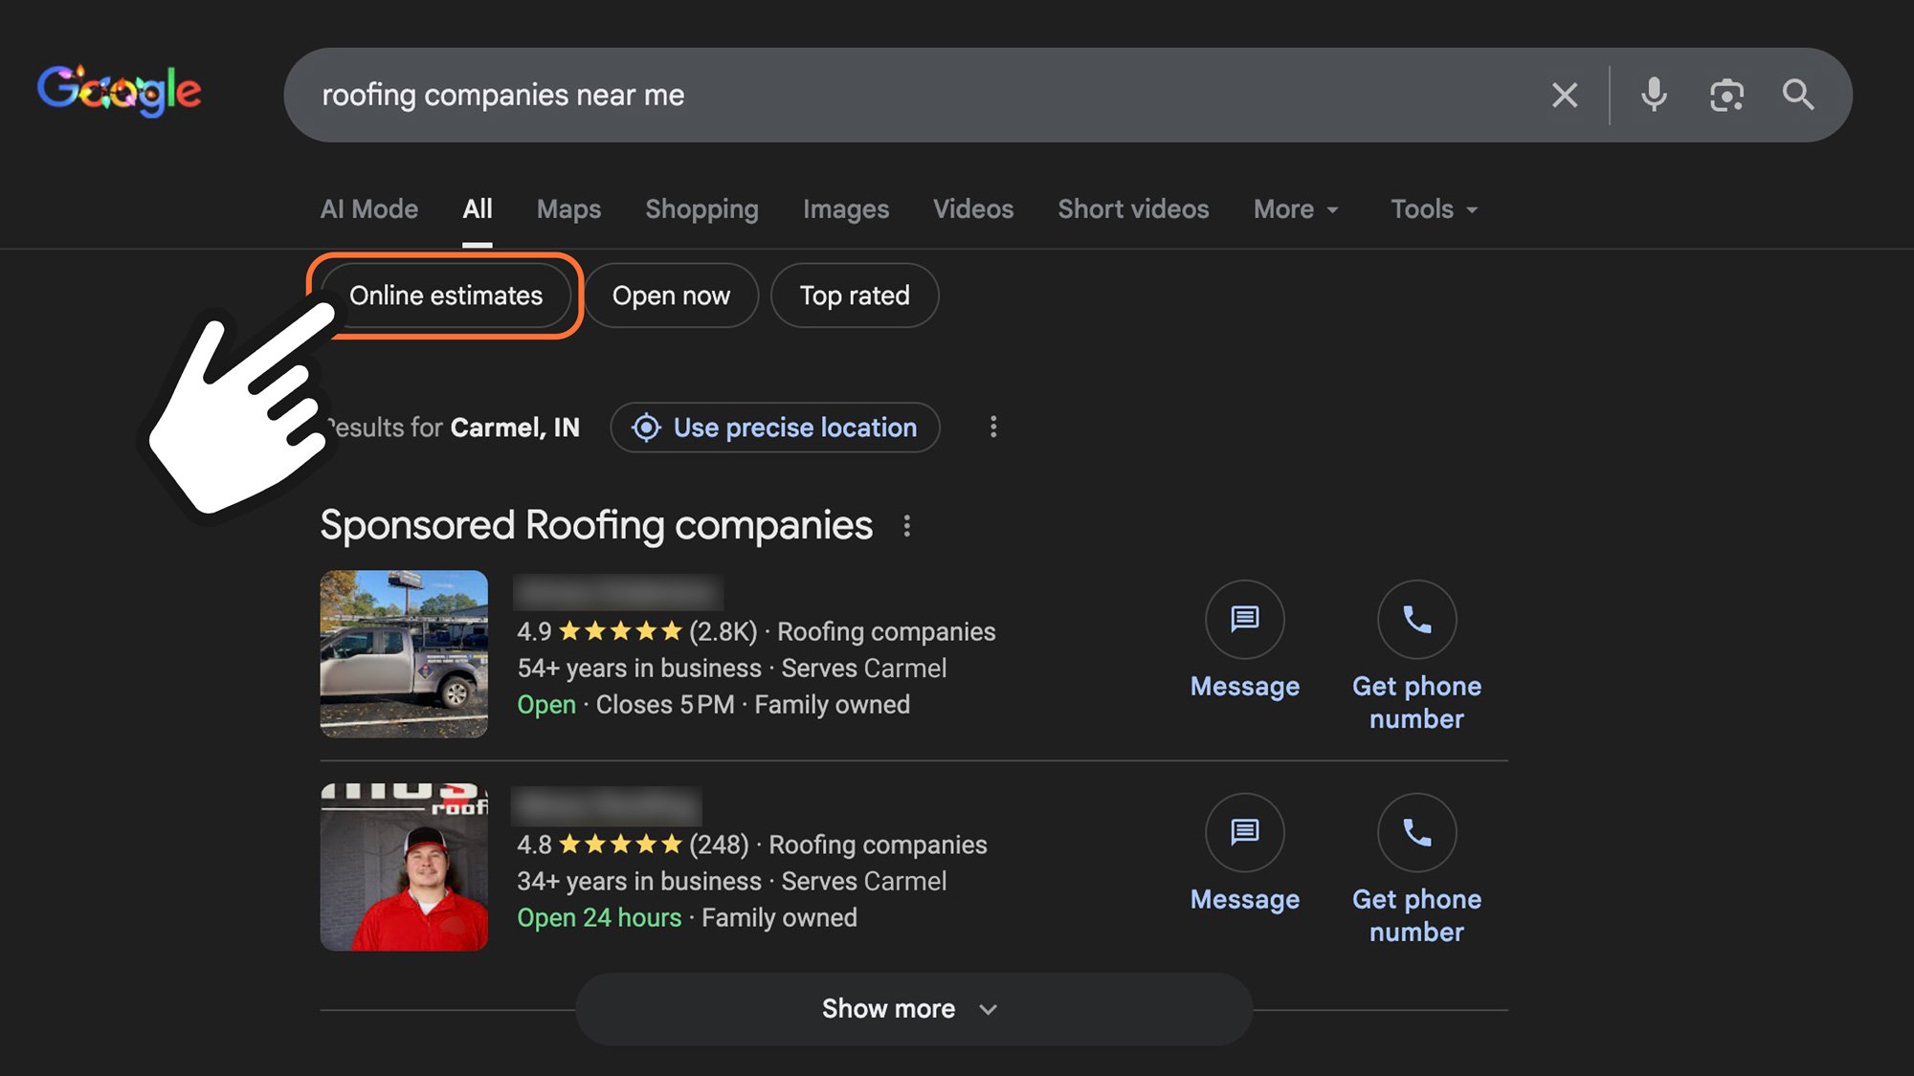
Task: Enable the Top rated filter
Action: (855, 296)
